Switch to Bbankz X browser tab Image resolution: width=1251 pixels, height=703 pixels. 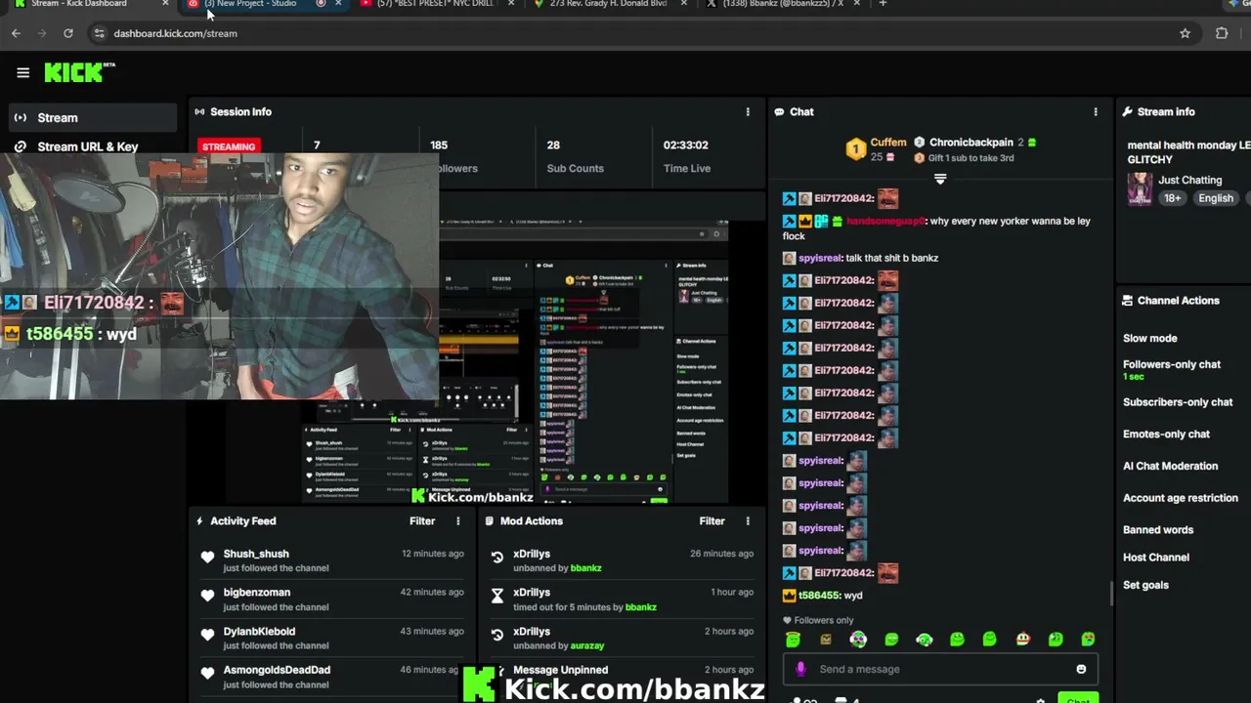pyautogui.click(x=782, y=5)
